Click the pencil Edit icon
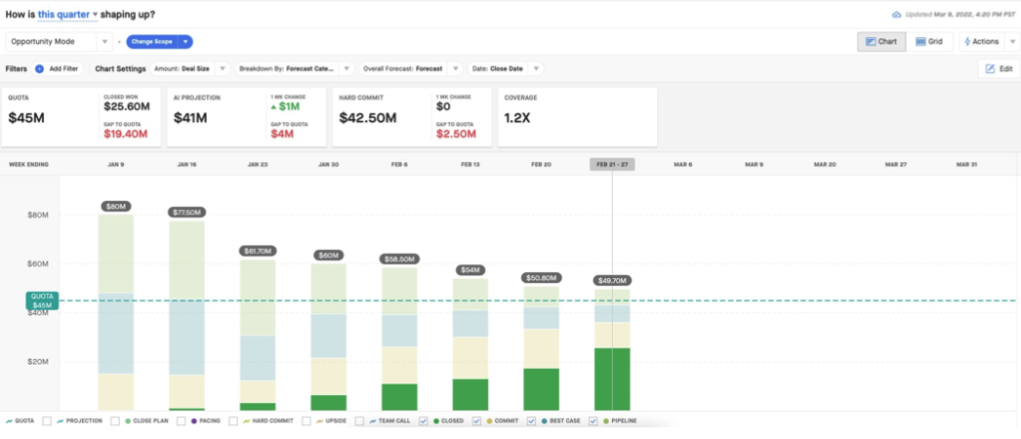The width and height of the screenshot is (1021, 439). click(990, 68)
